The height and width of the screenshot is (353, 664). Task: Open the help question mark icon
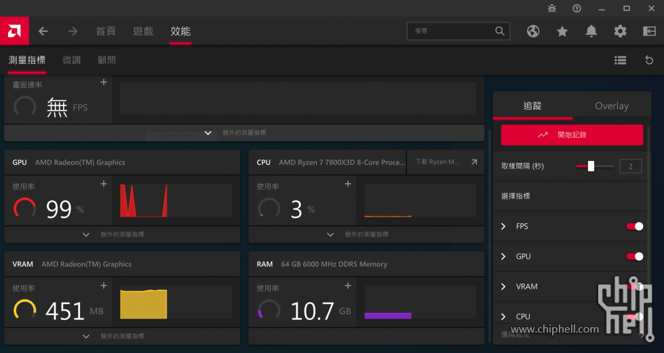pyautogui.click(x=577, y=8)
